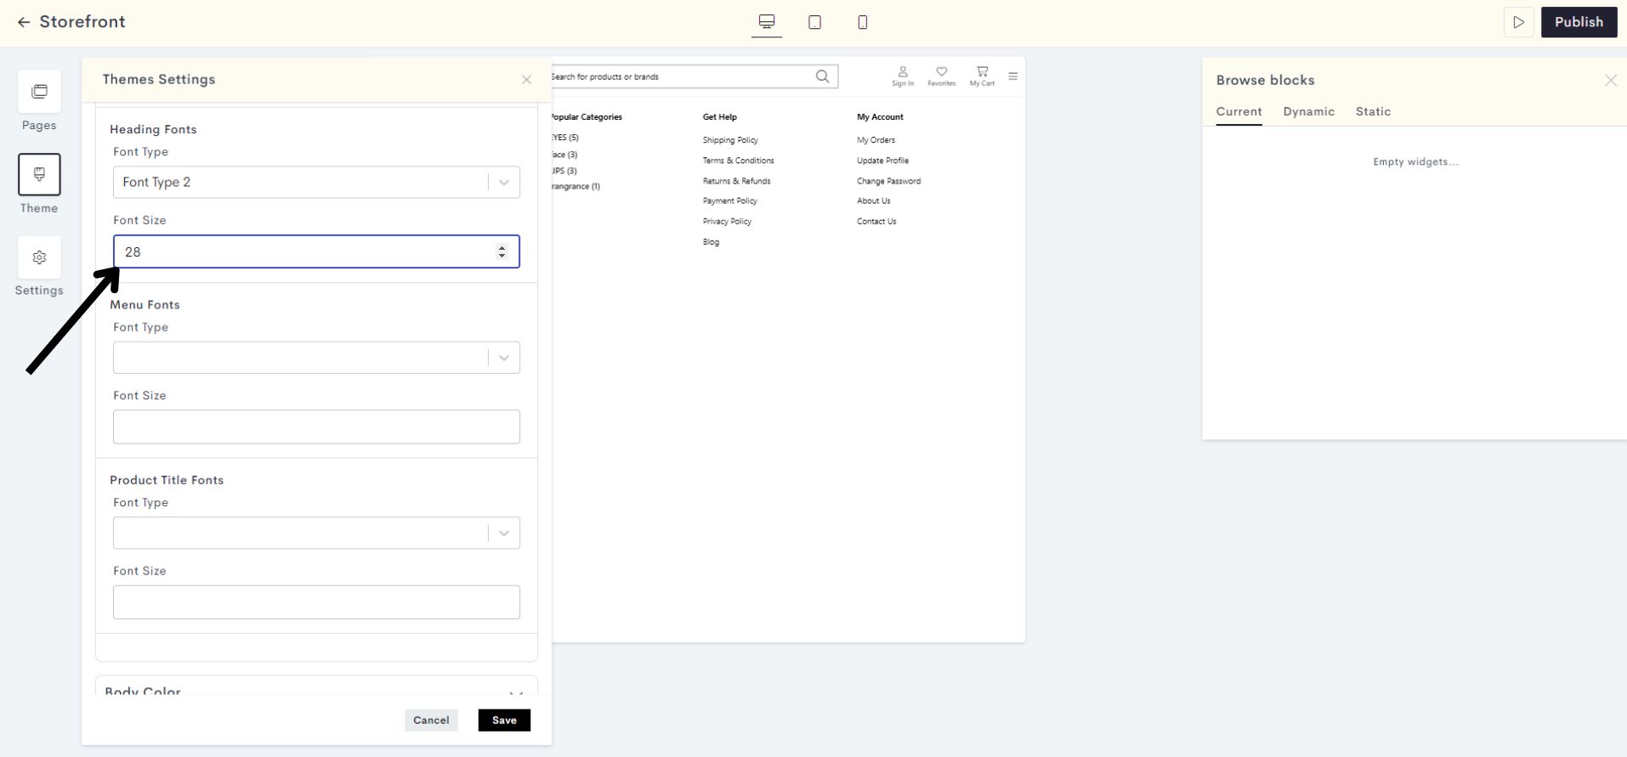
Task: Open the My Orders link
Action: click(x=876, y=140)
